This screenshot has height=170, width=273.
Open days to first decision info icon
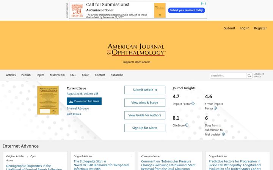click(223, 134)
